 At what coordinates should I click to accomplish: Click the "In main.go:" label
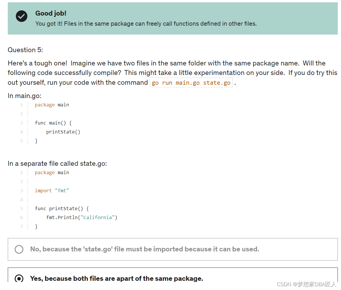tap(24, 96)
